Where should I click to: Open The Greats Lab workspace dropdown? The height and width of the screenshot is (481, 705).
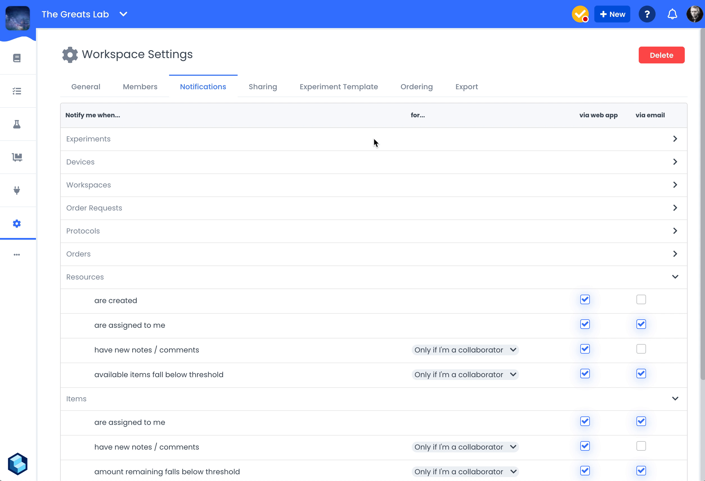click(x=123, y=14)
